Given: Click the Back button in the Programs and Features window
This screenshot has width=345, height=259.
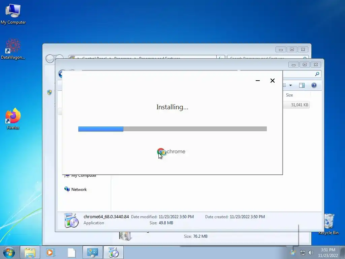Looking at the screenshot, I should tap(50, 59).
